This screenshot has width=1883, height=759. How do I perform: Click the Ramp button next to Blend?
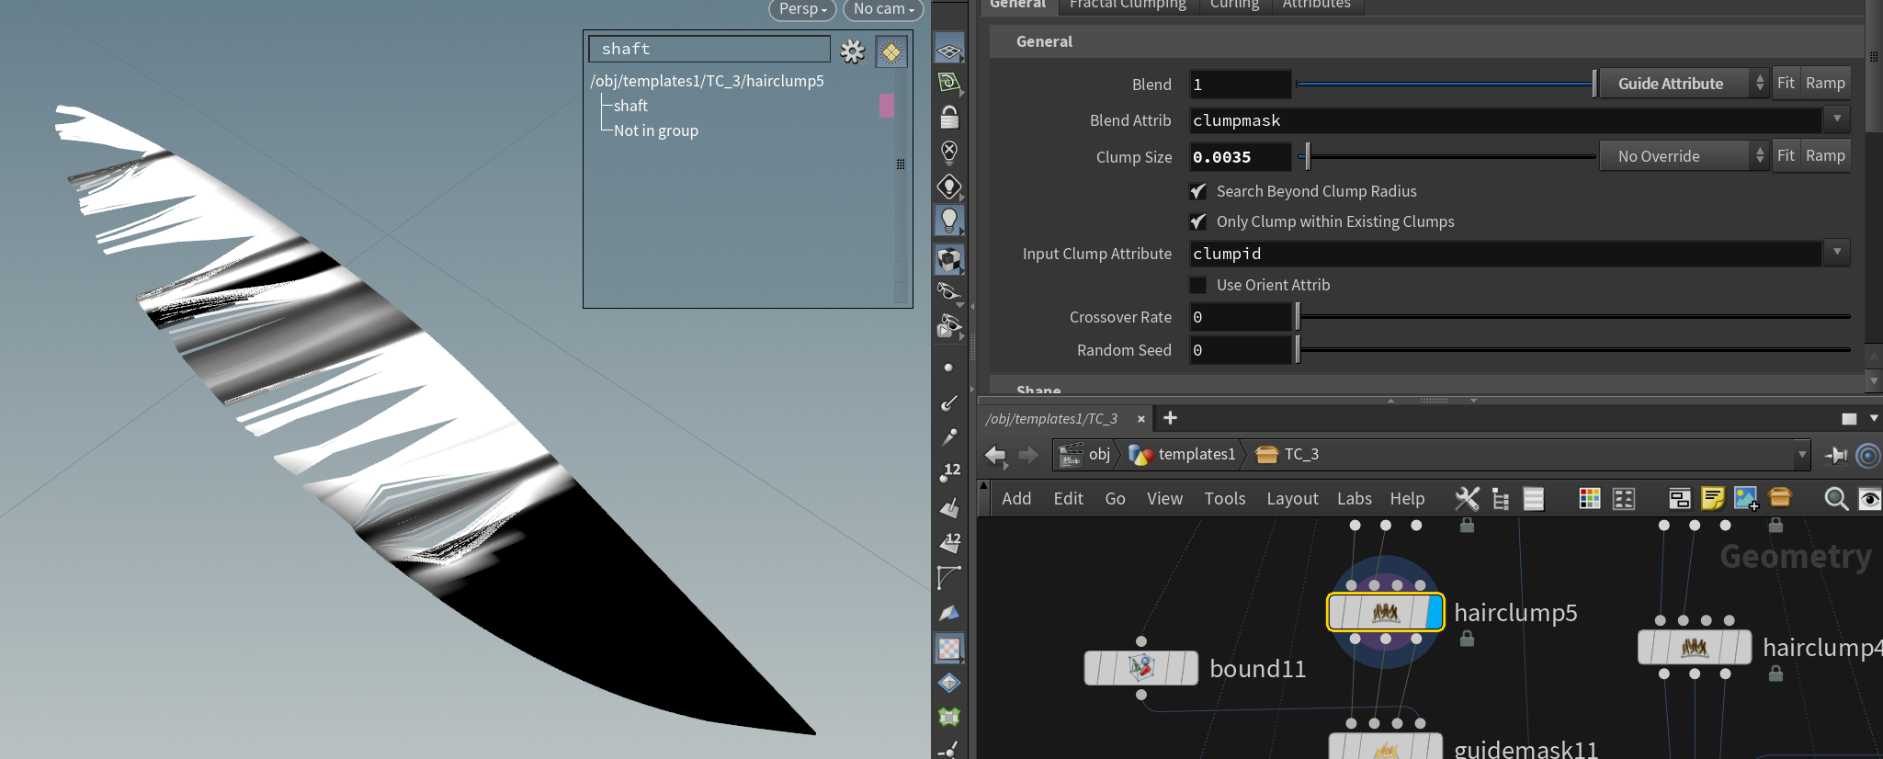tap(1824, 83)
